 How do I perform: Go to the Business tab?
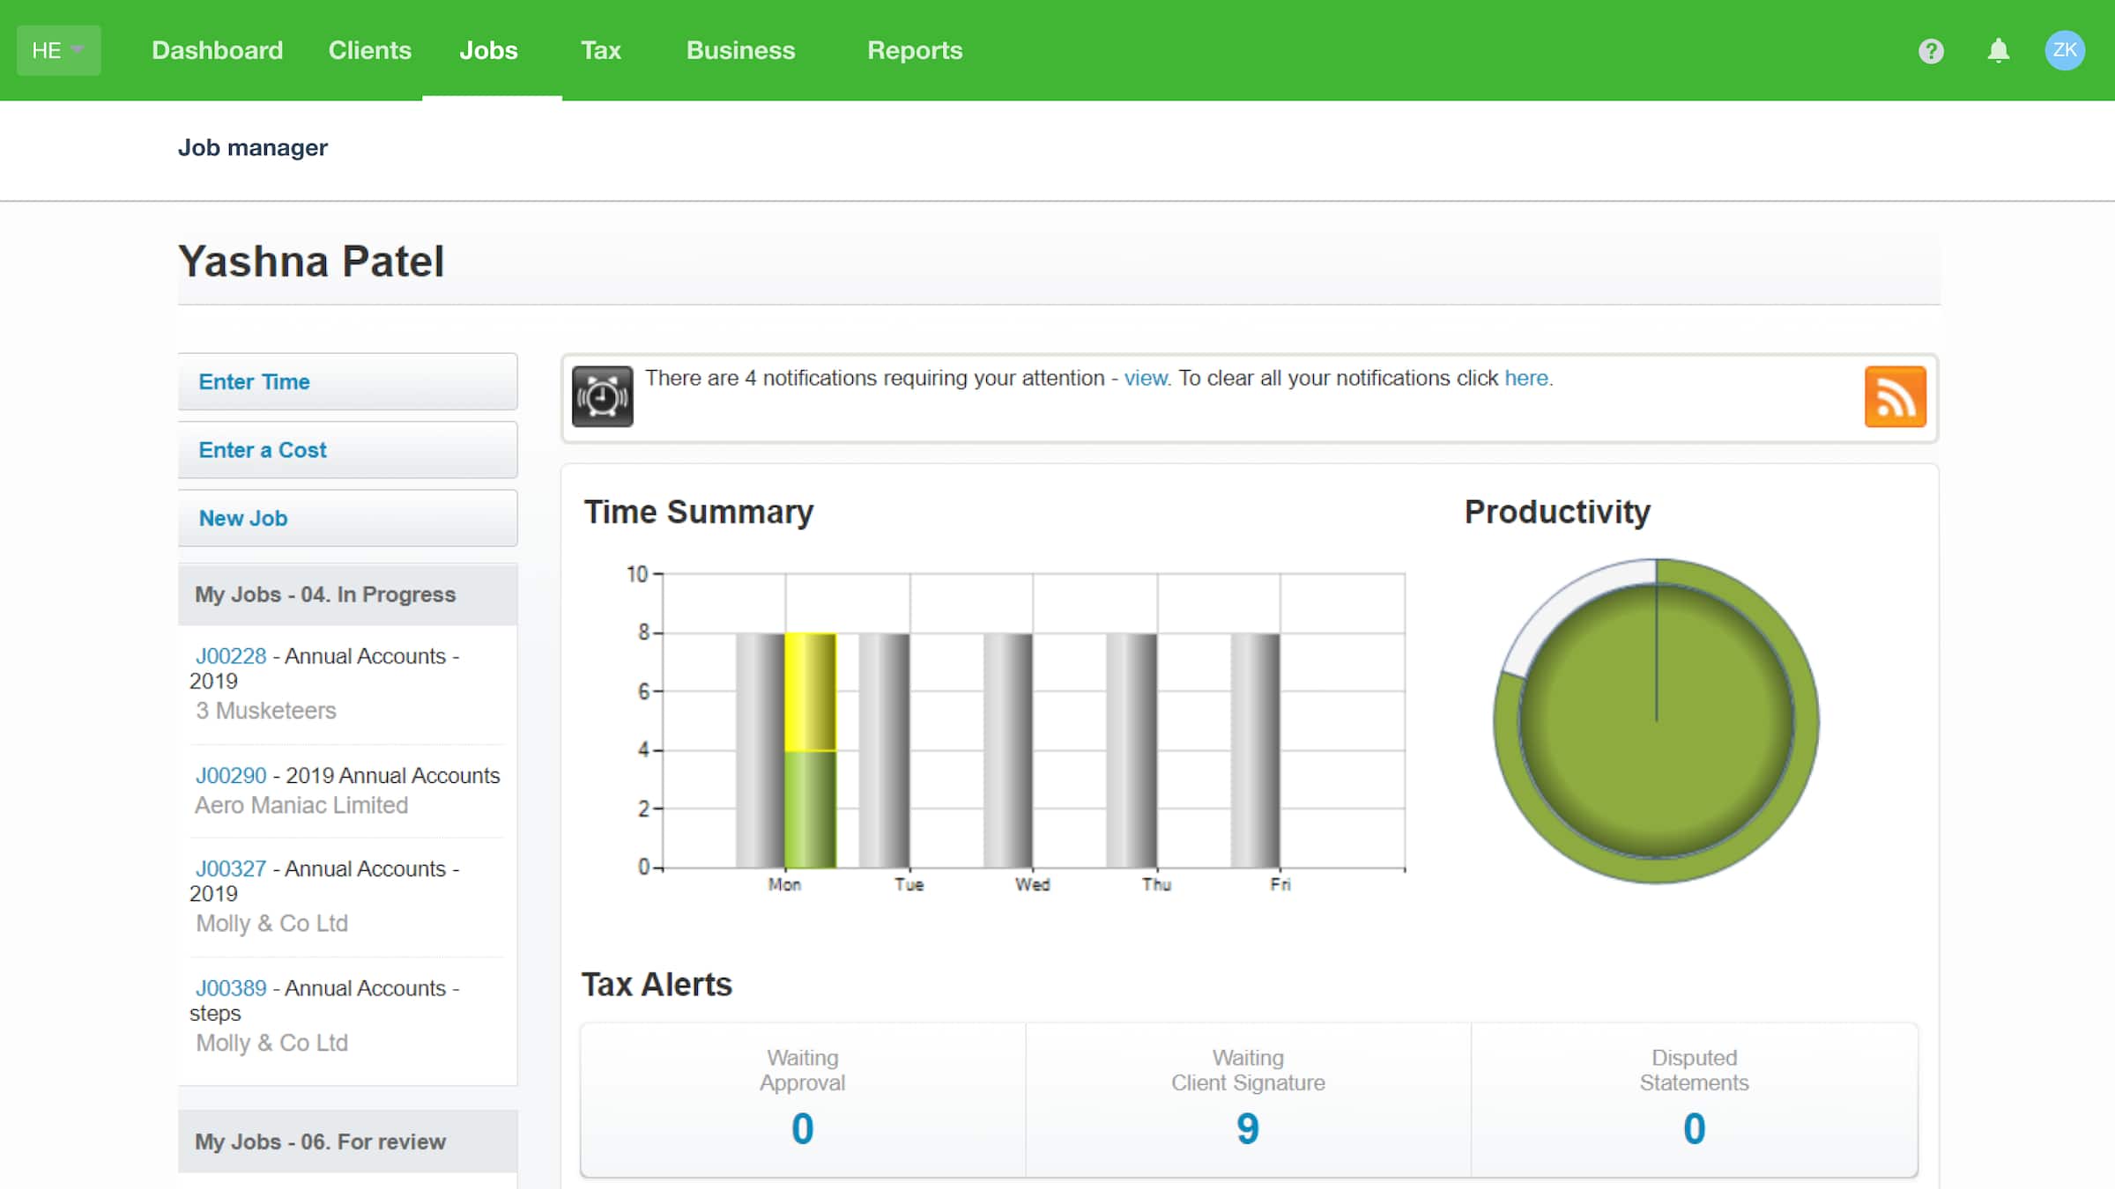tap(740, 50)
